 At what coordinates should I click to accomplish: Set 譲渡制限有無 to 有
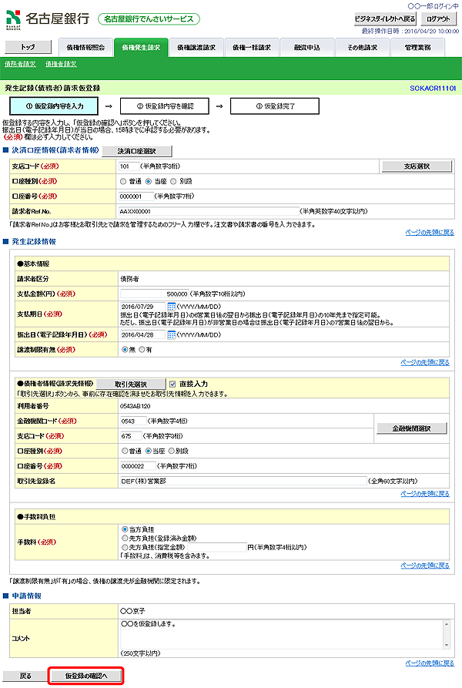(x=142, y=350)
